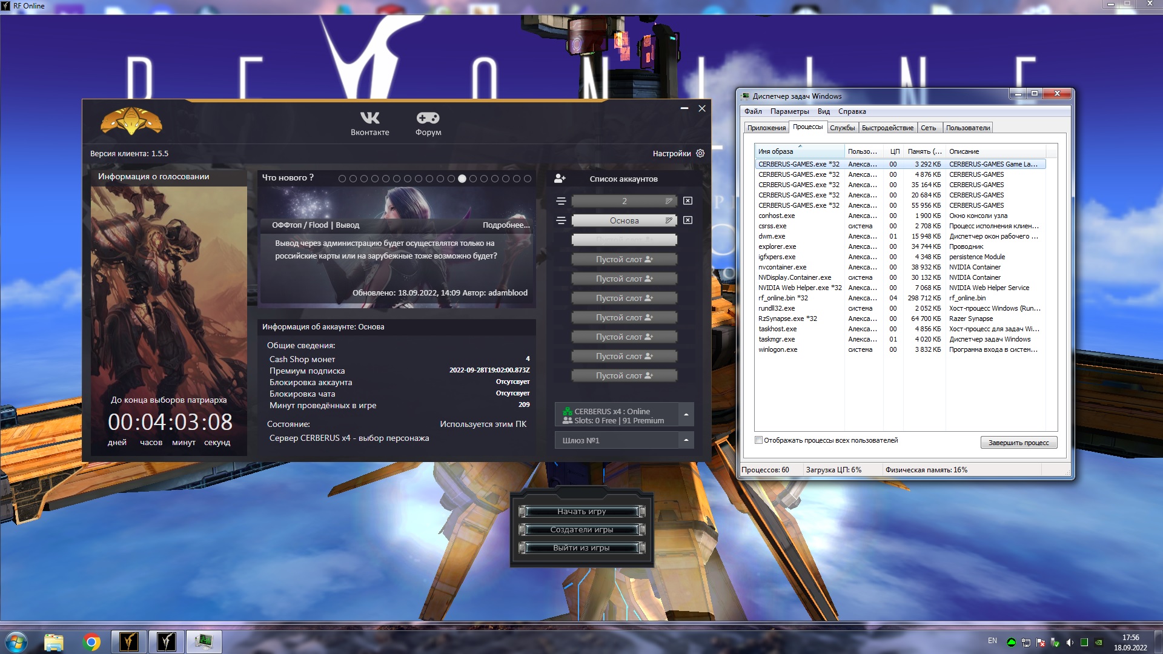Image resolution: width=1163 pixels, height=654 pixels.
Task: Click the Safely Remove Hardware tray icon
Action: click(x=1055, y=642)
